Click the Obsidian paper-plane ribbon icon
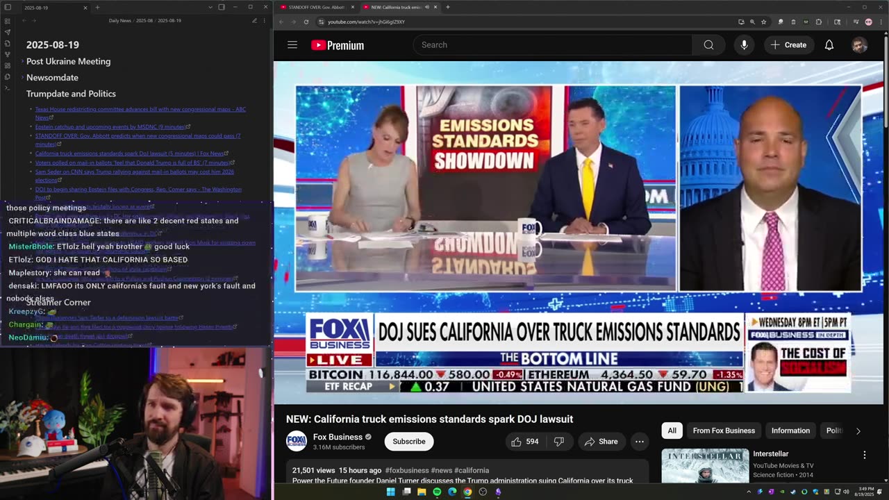The width and height of the screenshot is (889, 500). pos(7,32)
